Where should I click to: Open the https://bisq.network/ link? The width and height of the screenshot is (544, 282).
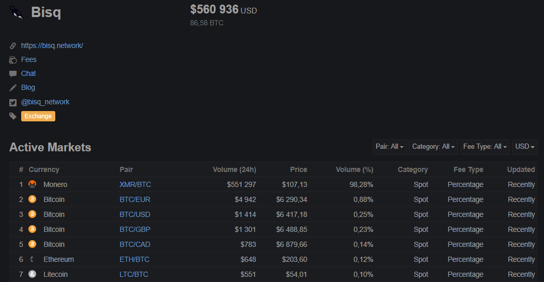[52, 45]
